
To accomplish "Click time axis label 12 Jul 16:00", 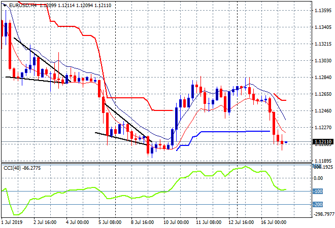I will pos(241,222).
